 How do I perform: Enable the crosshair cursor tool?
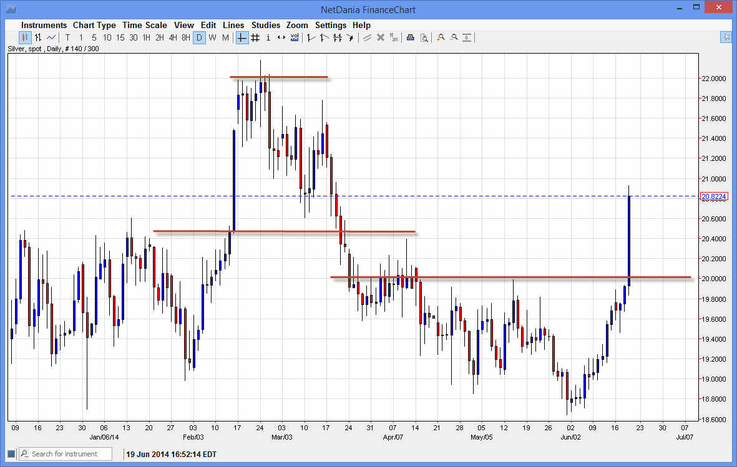(x=241, y=37)
